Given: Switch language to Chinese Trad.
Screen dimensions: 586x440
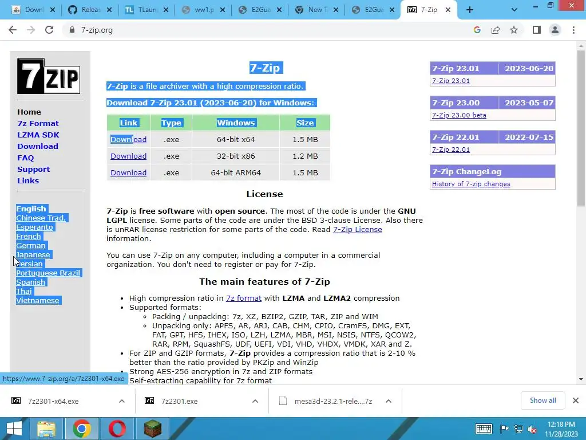Looking at the screenshot, I should (x=41, y=218).
